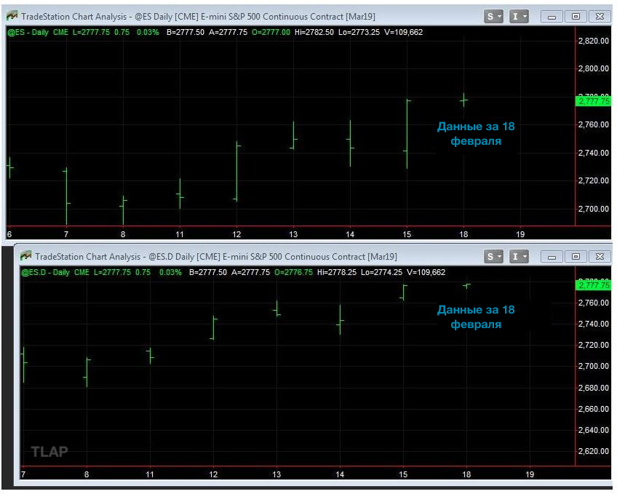617x494 pixels.
Task: Select the 14 price bar in the @ES.D chart
Action: coord(340,320)
